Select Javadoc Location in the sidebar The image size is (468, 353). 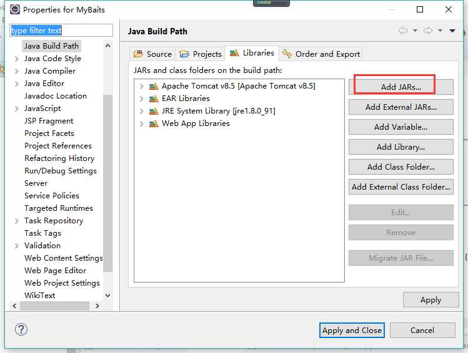tap(56, 96)
